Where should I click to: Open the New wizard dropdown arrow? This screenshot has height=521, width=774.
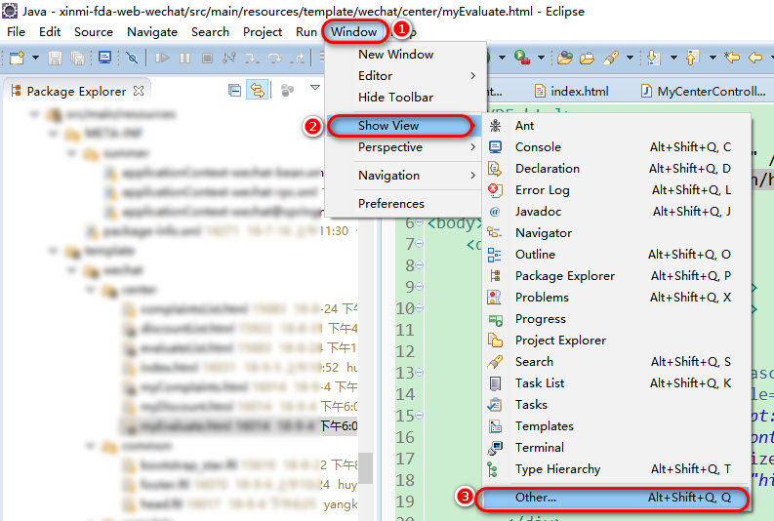[35, 58]
